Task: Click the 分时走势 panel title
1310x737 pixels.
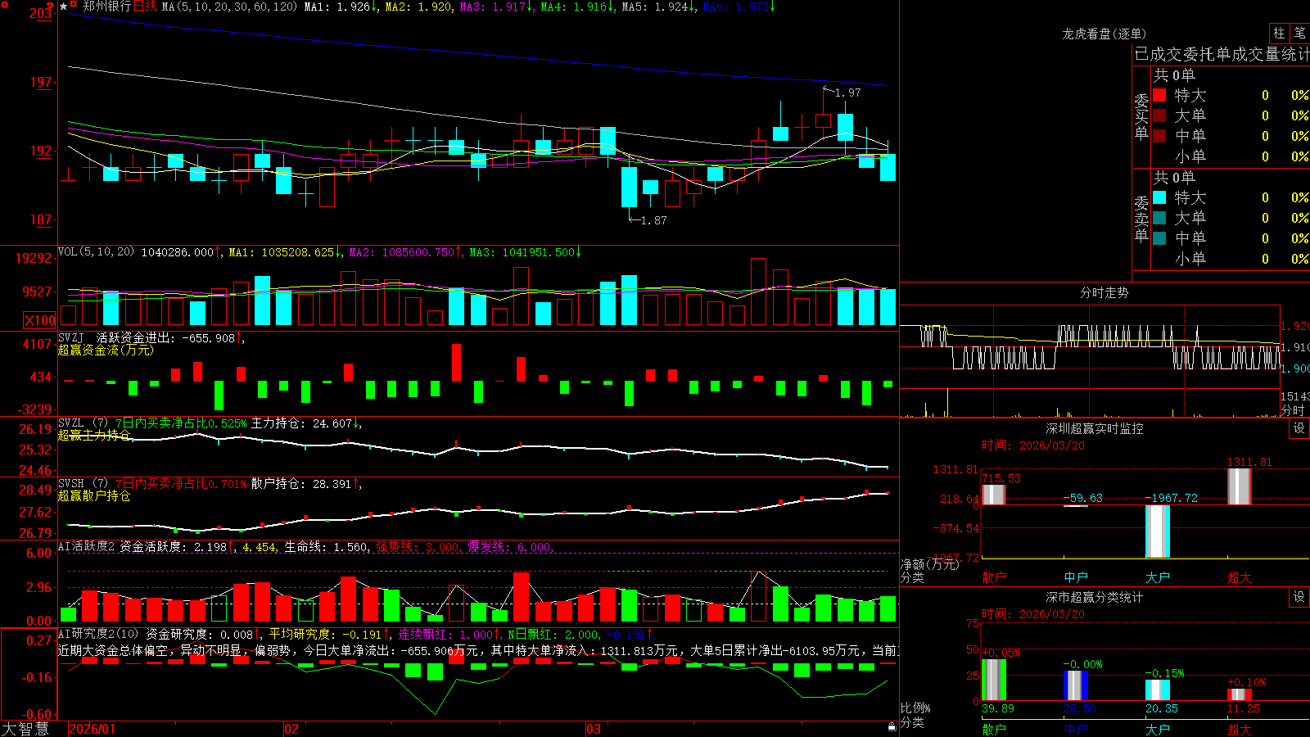Action: click(x=1104, y=292)
